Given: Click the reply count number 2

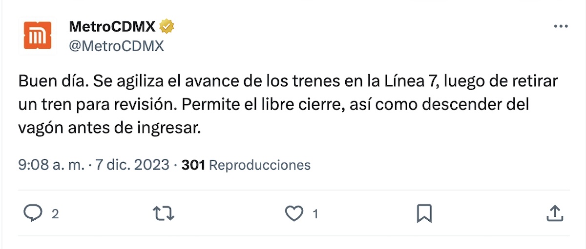Looking at the screenshot, I should click(x=55, y=214).
